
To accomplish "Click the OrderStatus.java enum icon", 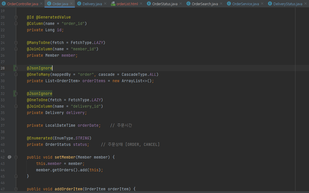I will tap(149, 4).
